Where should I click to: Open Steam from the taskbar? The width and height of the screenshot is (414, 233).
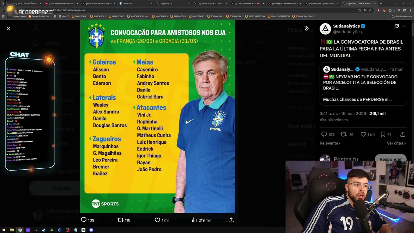click(x=44, y=230)
